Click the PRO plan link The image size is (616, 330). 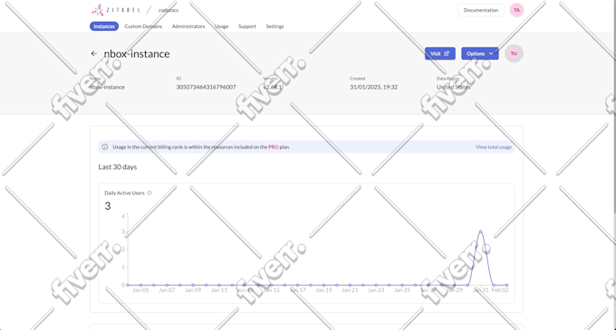pos(274,147)
